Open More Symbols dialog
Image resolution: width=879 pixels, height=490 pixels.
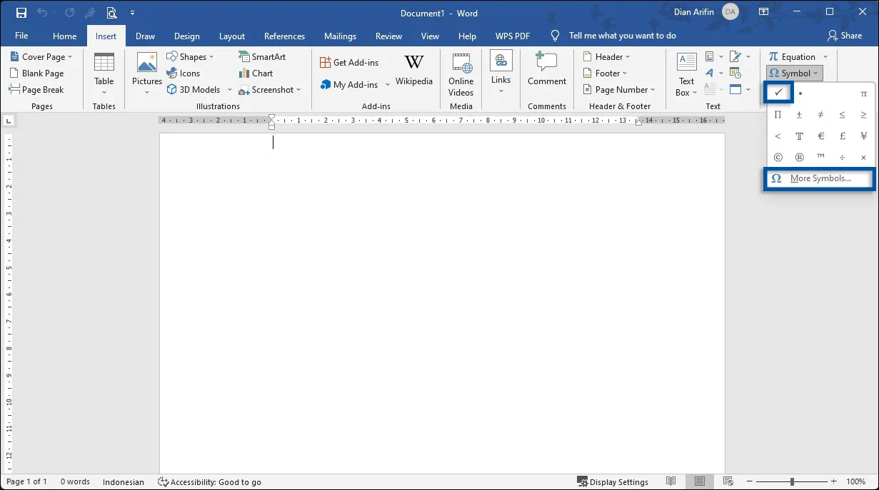pyautogui.click(x=819, y=178)
